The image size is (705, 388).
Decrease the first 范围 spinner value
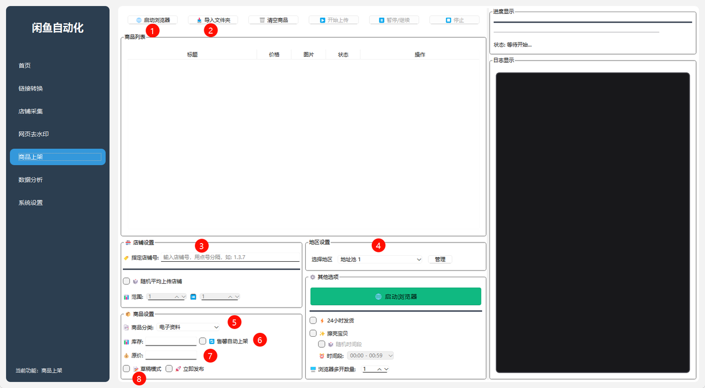pyautogui.click(x=183, y=297)
